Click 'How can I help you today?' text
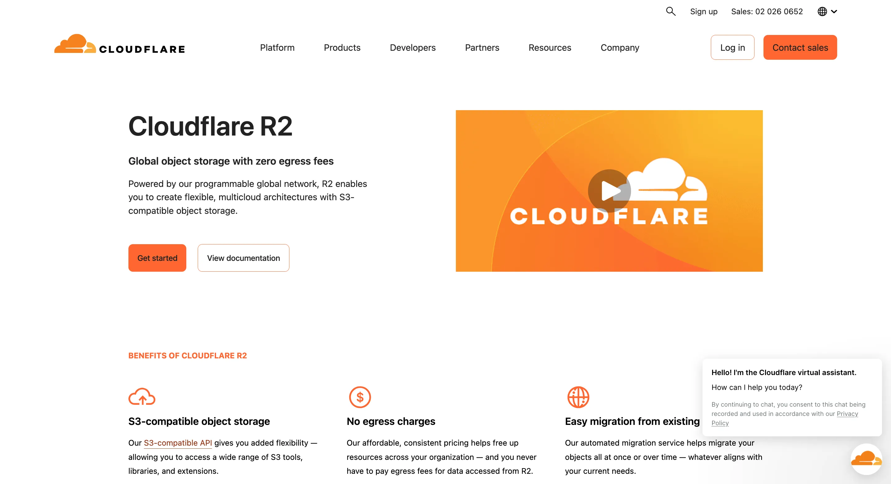 point(756,387)
